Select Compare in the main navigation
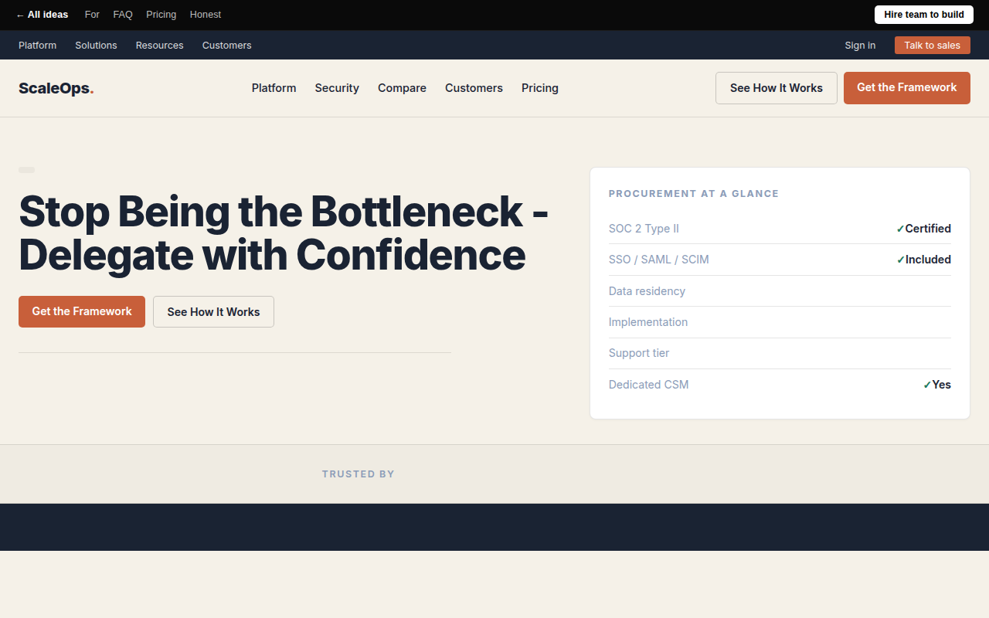This screenshot has height=618, width=989. point(402,88)
